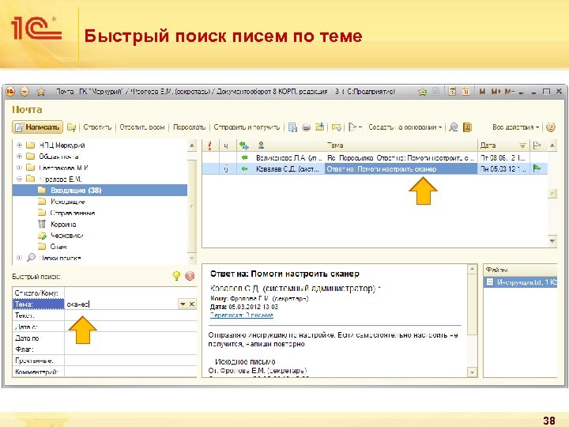
Task: Click the green flag on Ковалев letter
Action: tap(537, 168)
